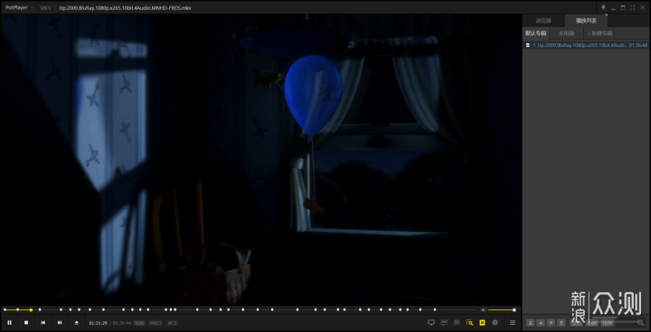Toggle the yellow chapter search icon

pyautogui.click(x=469, y=322)
